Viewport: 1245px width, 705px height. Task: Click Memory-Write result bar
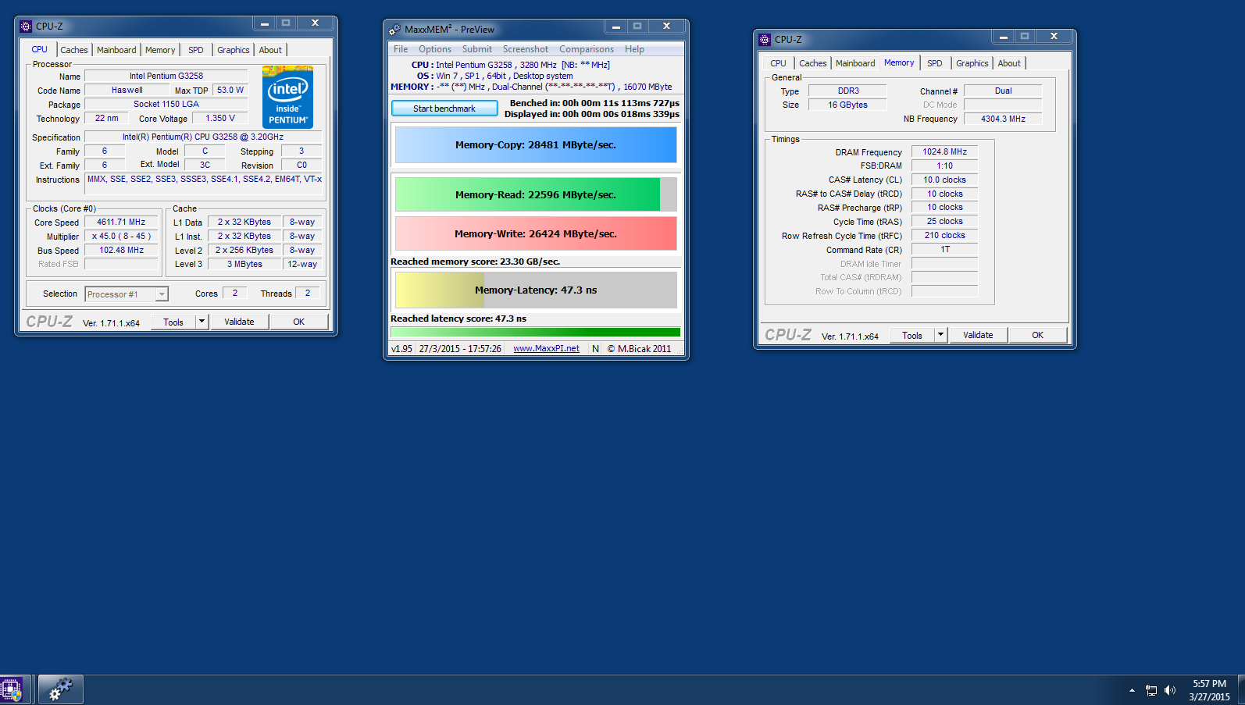(x=536, y=233)
